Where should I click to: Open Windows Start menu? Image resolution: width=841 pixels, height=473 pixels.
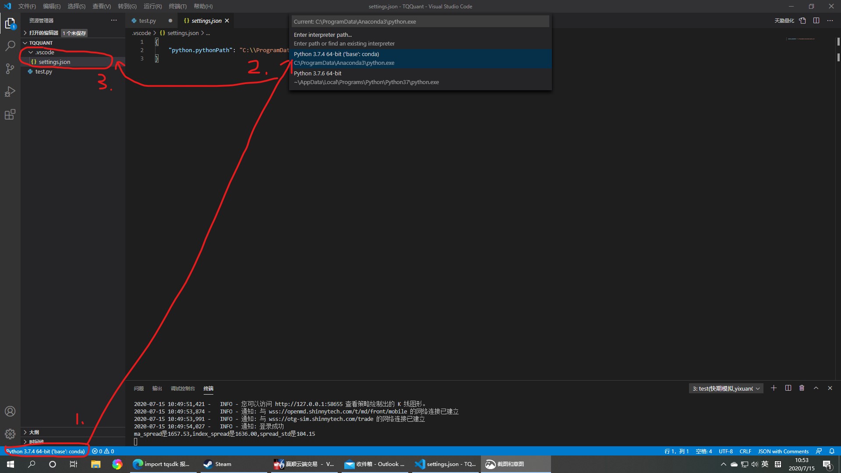[11, 464]
